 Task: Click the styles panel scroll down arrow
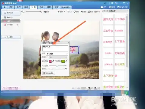[127, 88]
